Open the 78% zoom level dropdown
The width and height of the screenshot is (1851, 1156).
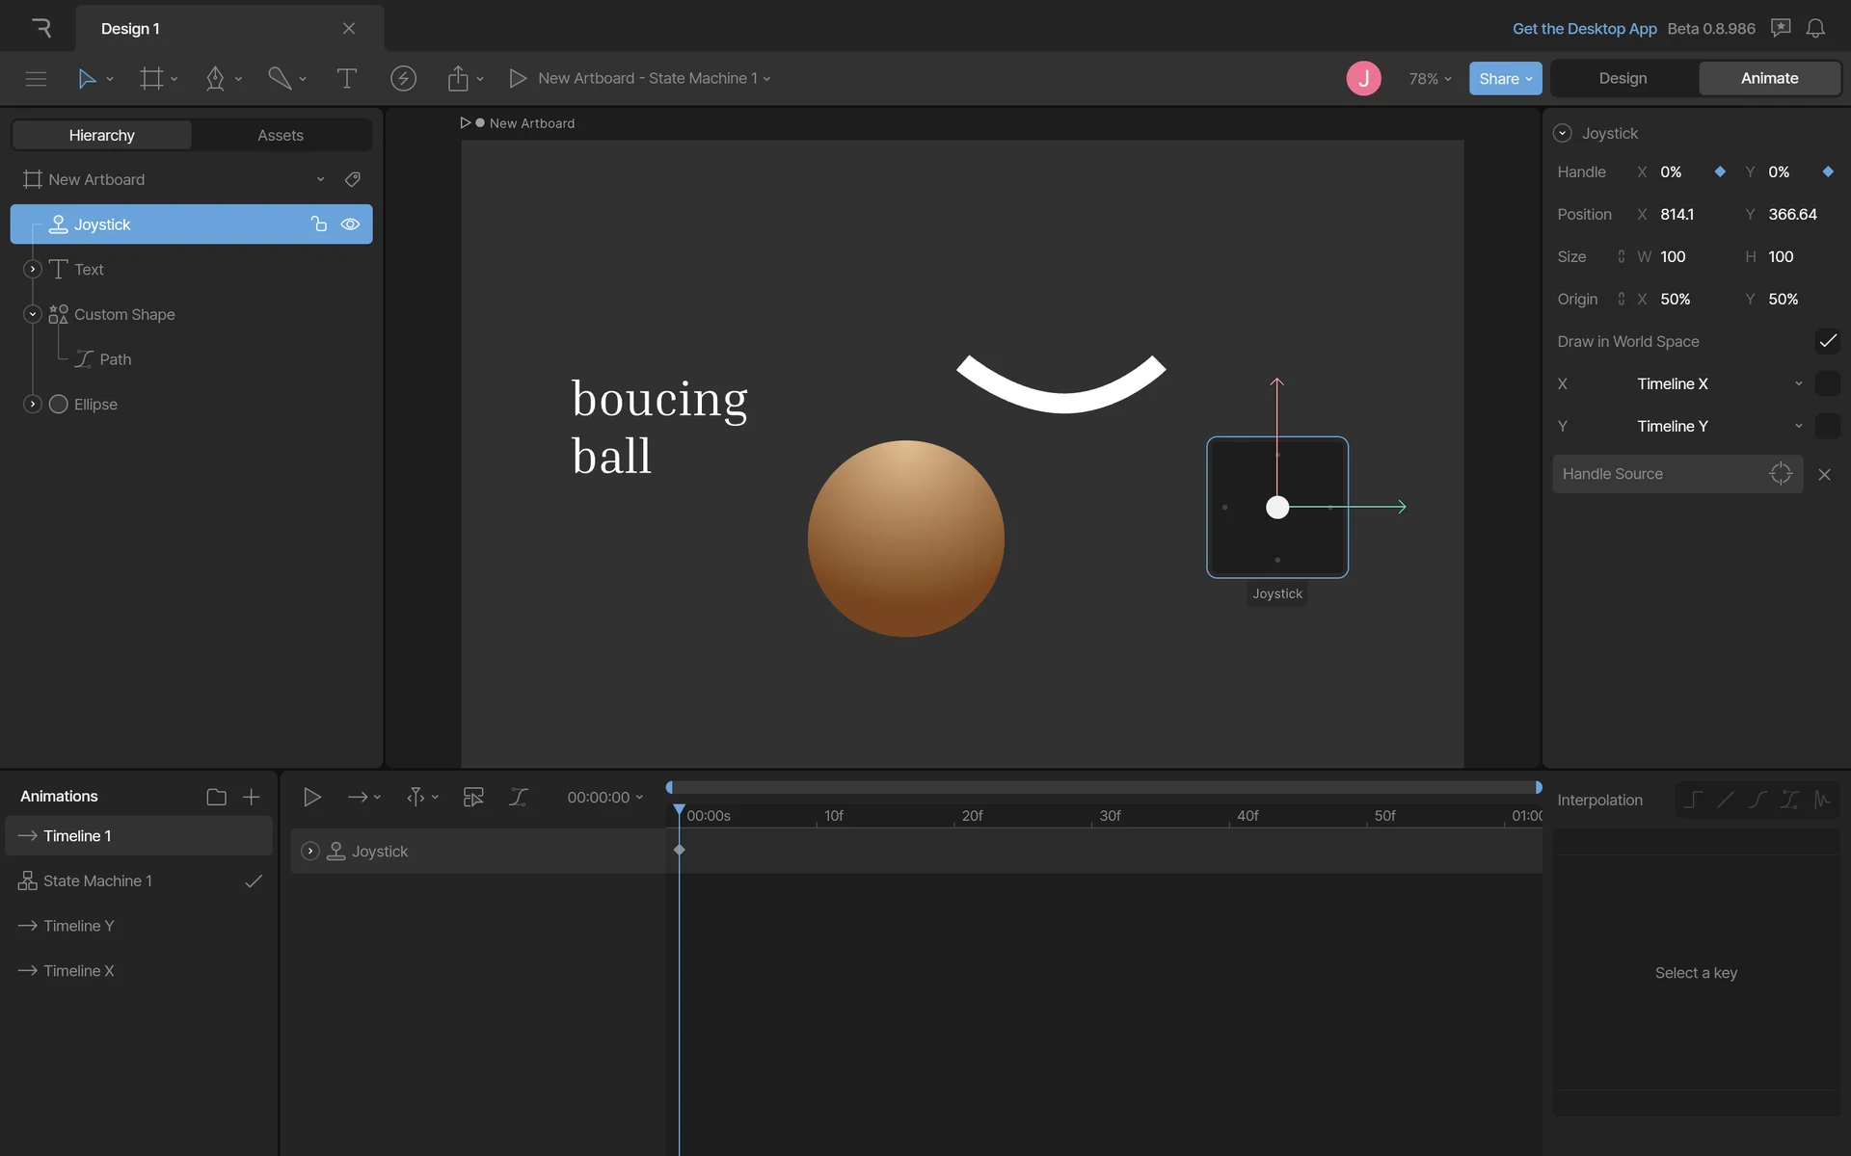[x=1430, y=79]
